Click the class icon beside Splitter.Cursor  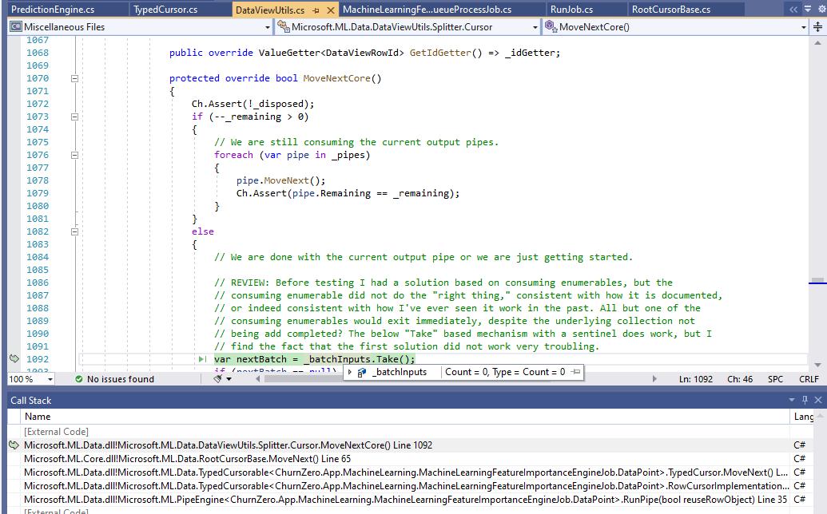point(282,26)
